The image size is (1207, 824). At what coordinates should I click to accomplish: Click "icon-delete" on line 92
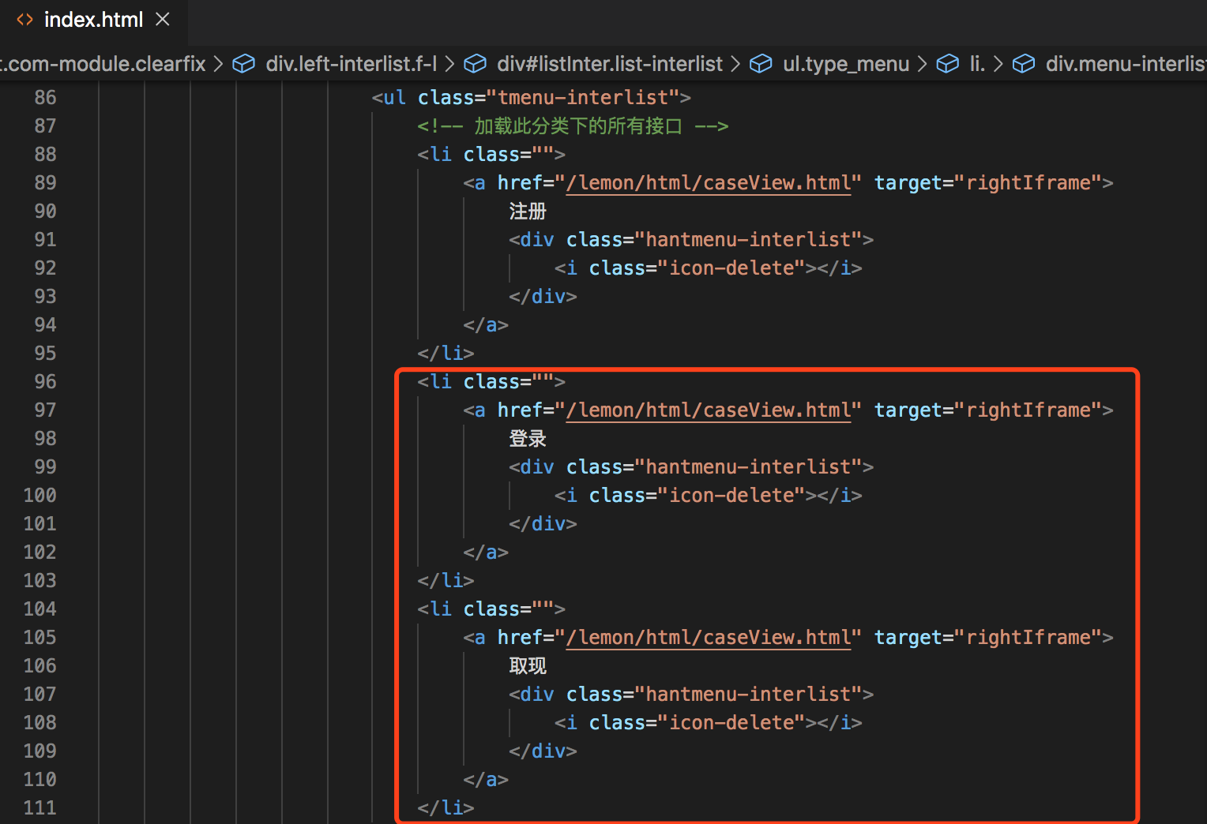[731, 268]
